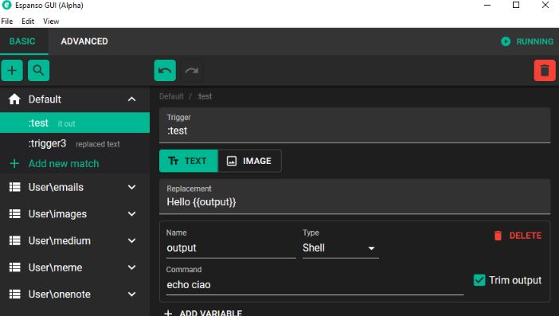Focus the variable Name field
The image size is (559, 316).
click(231, 248)
